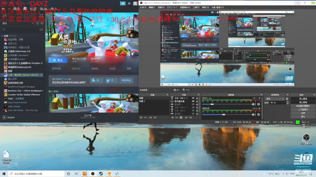The width and height of the screenshot is (316, 177).
Task: Pop out the OBS scenes dock panel
Action: tap(167, 95)
